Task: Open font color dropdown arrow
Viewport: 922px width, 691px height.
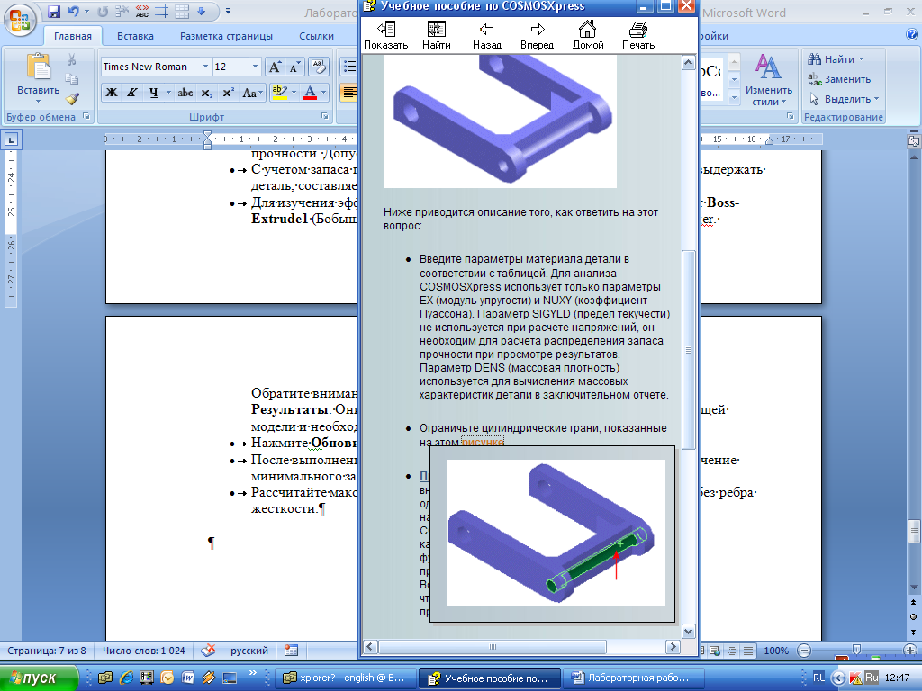Action: (323, 93)
